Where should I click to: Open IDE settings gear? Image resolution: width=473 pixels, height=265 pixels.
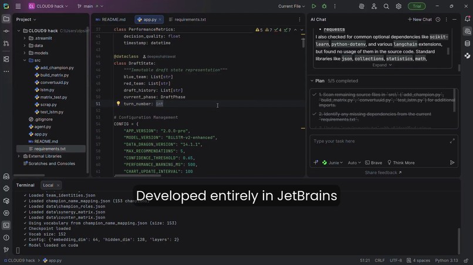[x=398, y=6]
